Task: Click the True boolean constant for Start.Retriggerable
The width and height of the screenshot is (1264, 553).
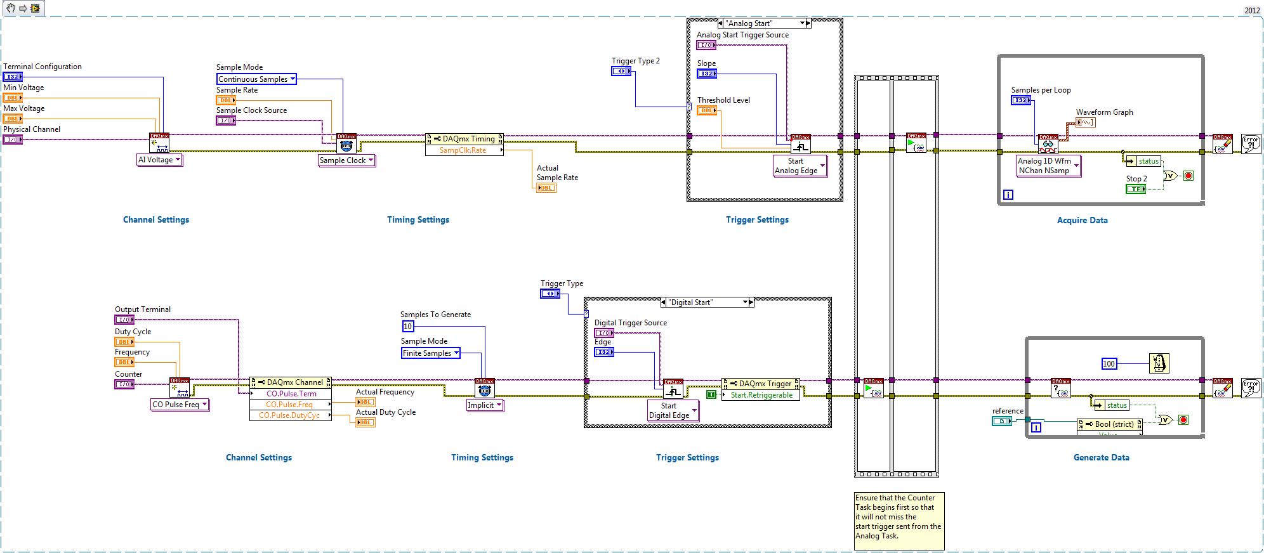Action: point(711,394)
